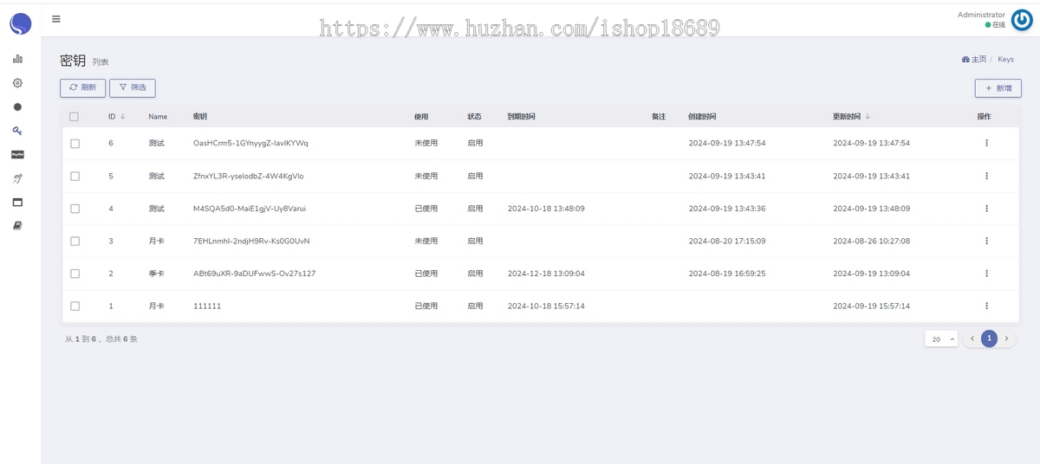Screen dimensions: 1040x464
Task: Tick the checkbox for row ID 2
Action: pyautogui.click(x=75, y=274)
